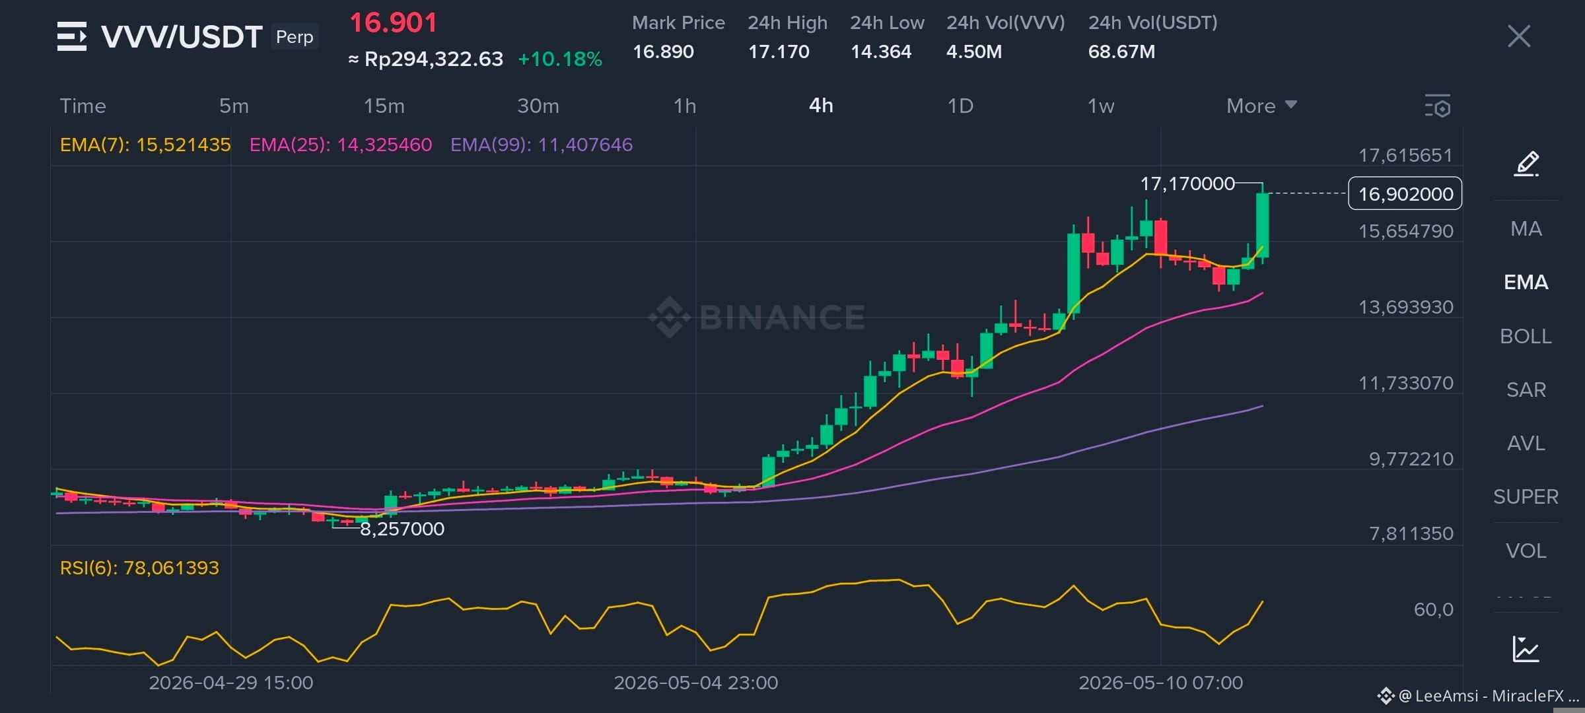1585x713 pixels.
Task: Toggle the AVL indicator
Action: tap(1526, 443)
